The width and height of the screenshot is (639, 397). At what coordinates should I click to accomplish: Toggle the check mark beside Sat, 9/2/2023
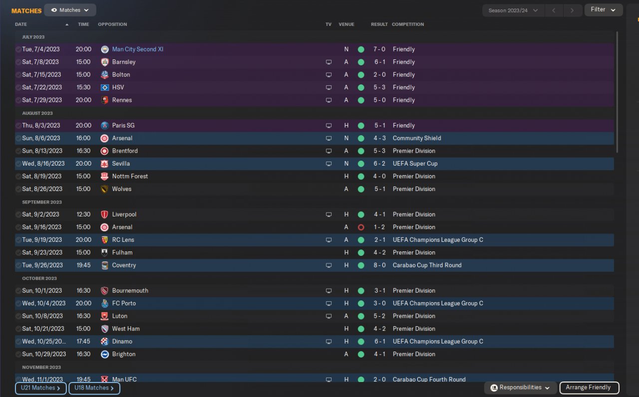click(x=18, y=214)
